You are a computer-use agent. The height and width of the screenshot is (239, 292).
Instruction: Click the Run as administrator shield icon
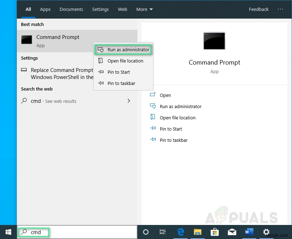[153, 106]
